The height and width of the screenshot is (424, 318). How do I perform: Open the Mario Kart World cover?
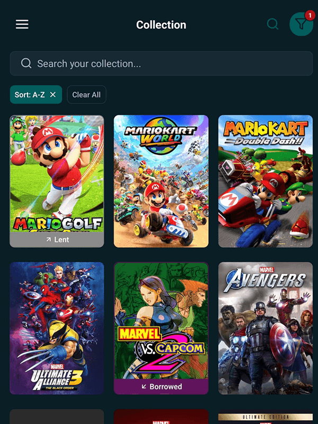point(161,181)
